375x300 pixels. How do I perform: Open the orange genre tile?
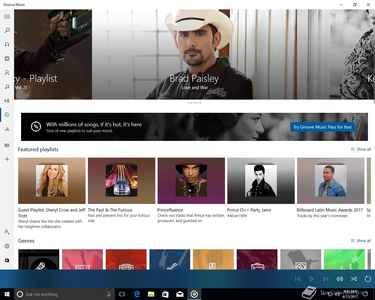point(213,259)
